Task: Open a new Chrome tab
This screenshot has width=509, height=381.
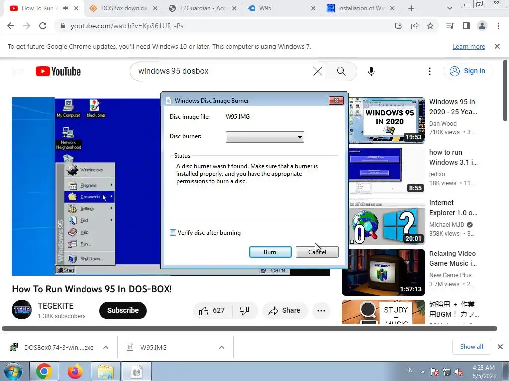Action: pos(411,8)
